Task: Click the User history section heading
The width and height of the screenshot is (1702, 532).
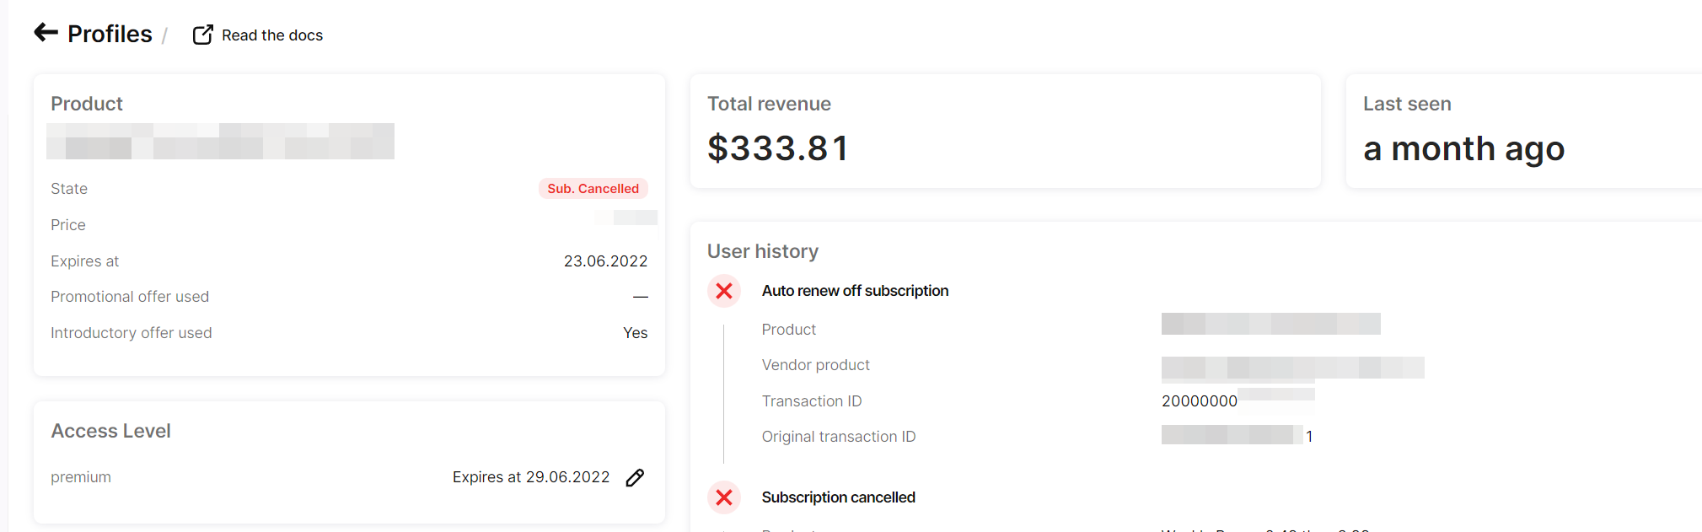Action: 762,251
